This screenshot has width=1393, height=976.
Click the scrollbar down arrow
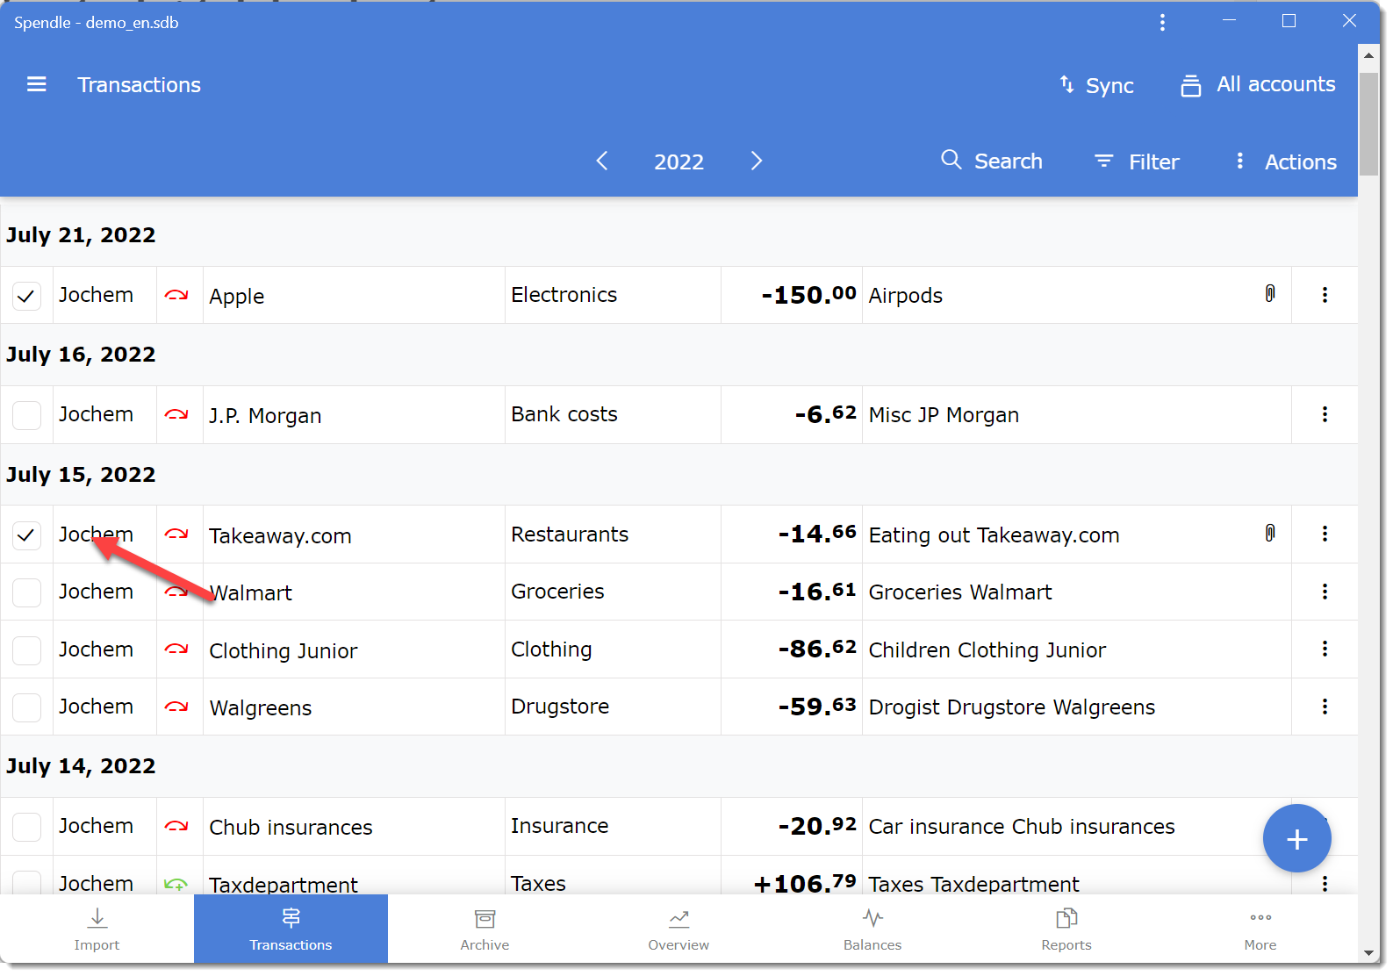(x=1368, y=953)
